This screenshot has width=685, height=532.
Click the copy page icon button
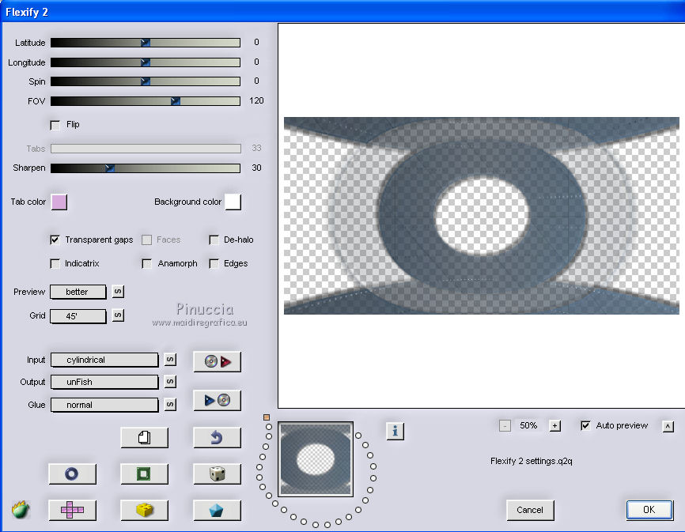(144, 437)
